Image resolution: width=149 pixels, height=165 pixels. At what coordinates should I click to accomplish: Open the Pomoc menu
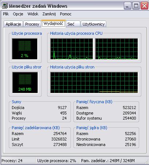[65, 14]
